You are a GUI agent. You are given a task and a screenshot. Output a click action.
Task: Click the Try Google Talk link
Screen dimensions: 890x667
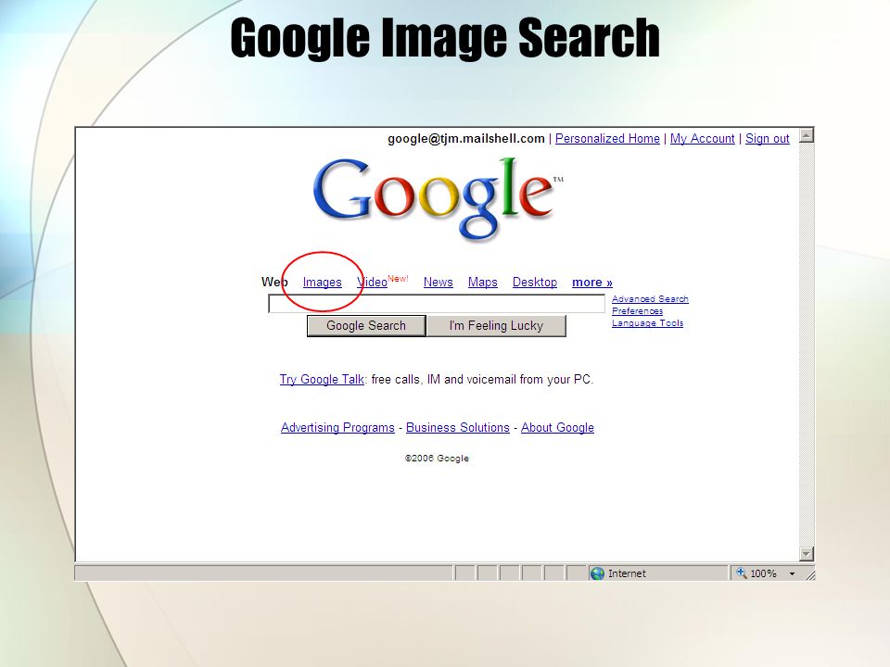322,379
